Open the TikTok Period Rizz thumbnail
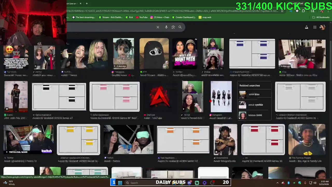The height and width of the screenshot is (187, 332). 192,97
